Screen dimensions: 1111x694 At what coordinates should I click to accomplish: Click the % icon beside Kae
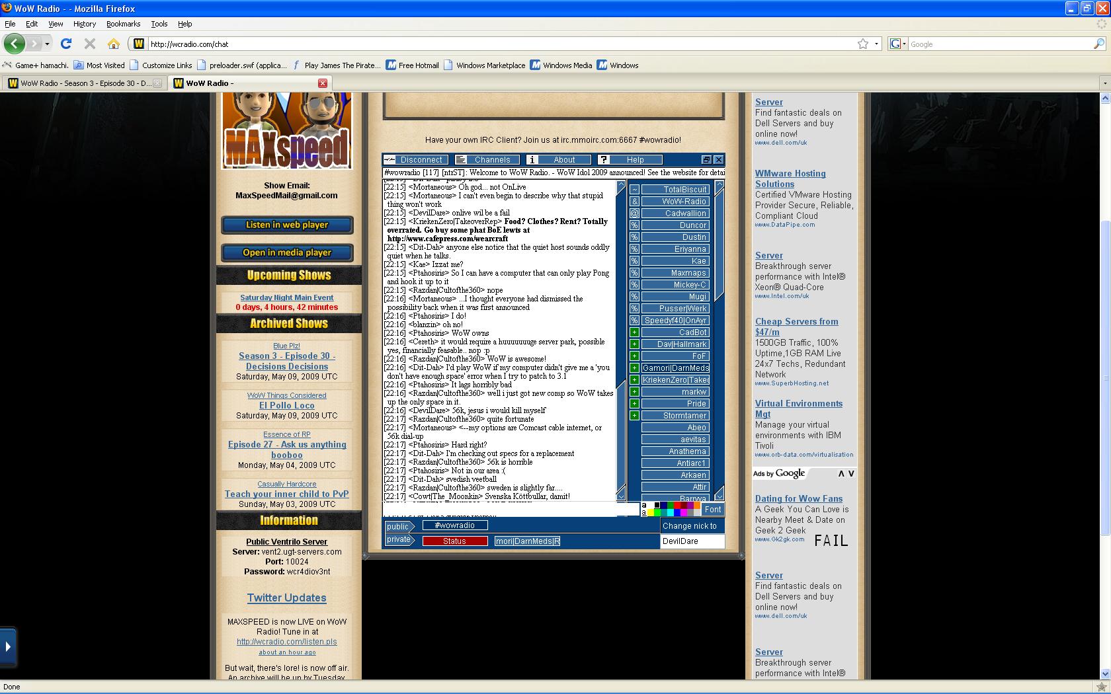click(634, 261)
